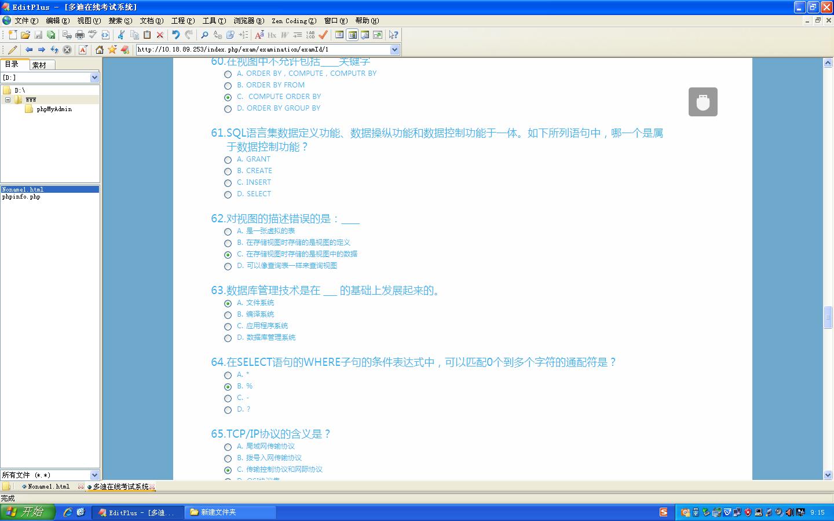Open the URL address bar dropdown arrow
Viewport: 834px width, 521px height.
tap(395, 50)
